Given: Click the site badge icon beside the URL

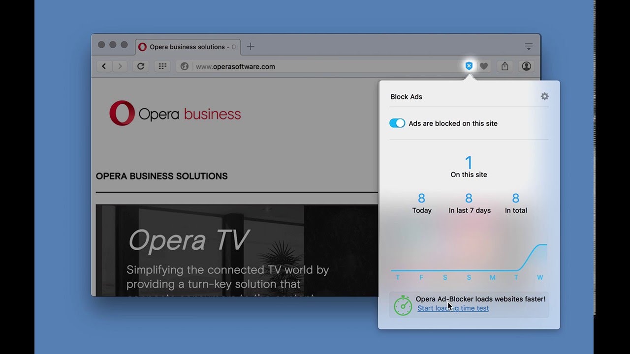Looking at the screenshot, I should (184, 66).
